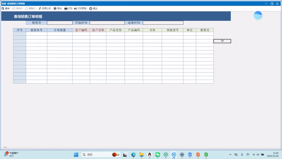Click the 退出 exit power icon
Screen dimensions: 282x159
[x=91, y=8]
